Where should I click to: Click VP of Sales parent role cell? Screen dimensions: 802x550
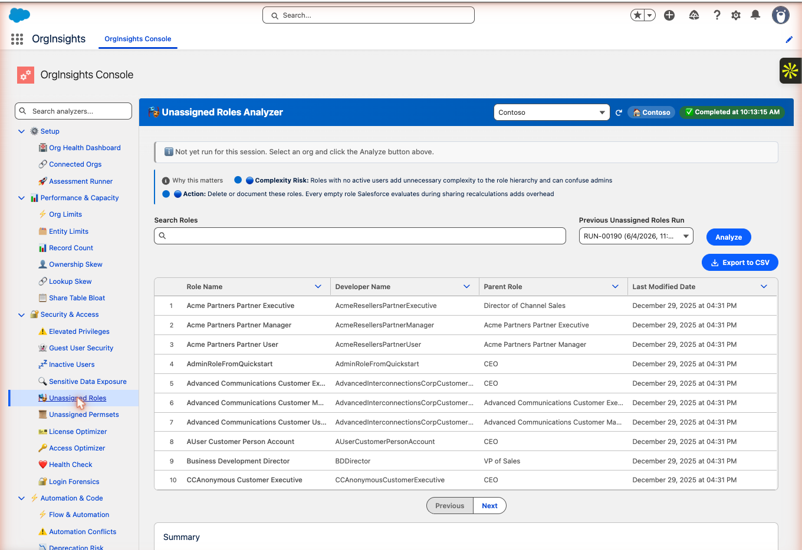[502, 461]
